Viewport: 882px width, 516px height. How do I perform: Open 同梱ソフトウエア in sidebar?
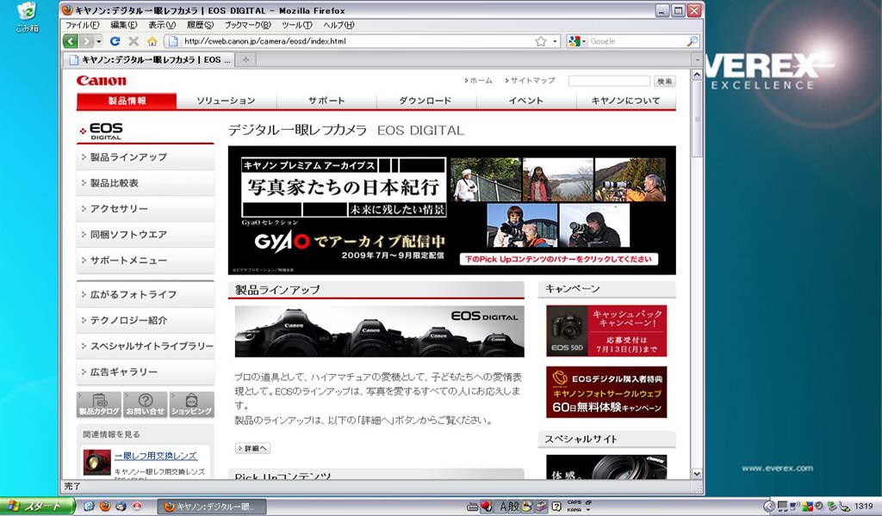145,235
